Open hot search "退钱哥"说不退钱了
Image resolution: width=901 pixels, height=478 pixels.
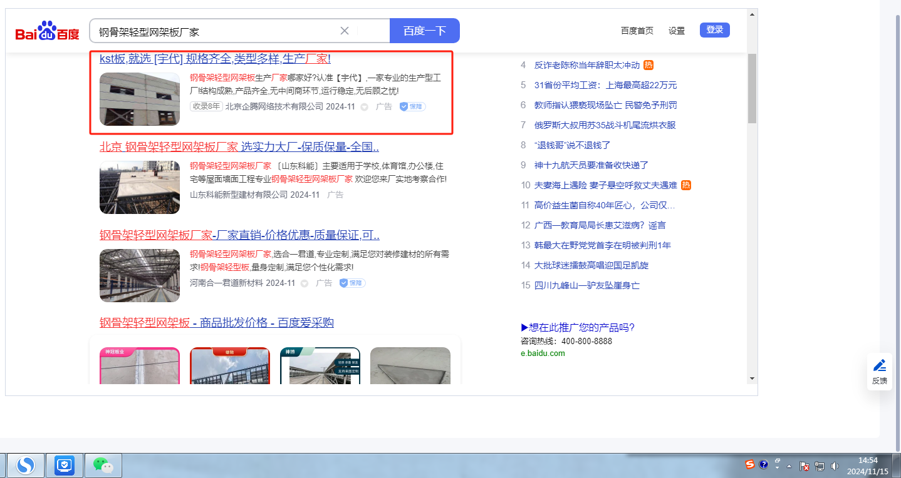(572, 145)
